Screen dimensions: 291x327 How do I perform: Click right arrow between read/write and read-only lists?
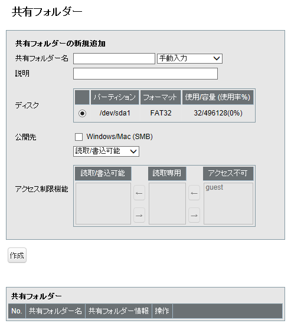coord(139,215)
